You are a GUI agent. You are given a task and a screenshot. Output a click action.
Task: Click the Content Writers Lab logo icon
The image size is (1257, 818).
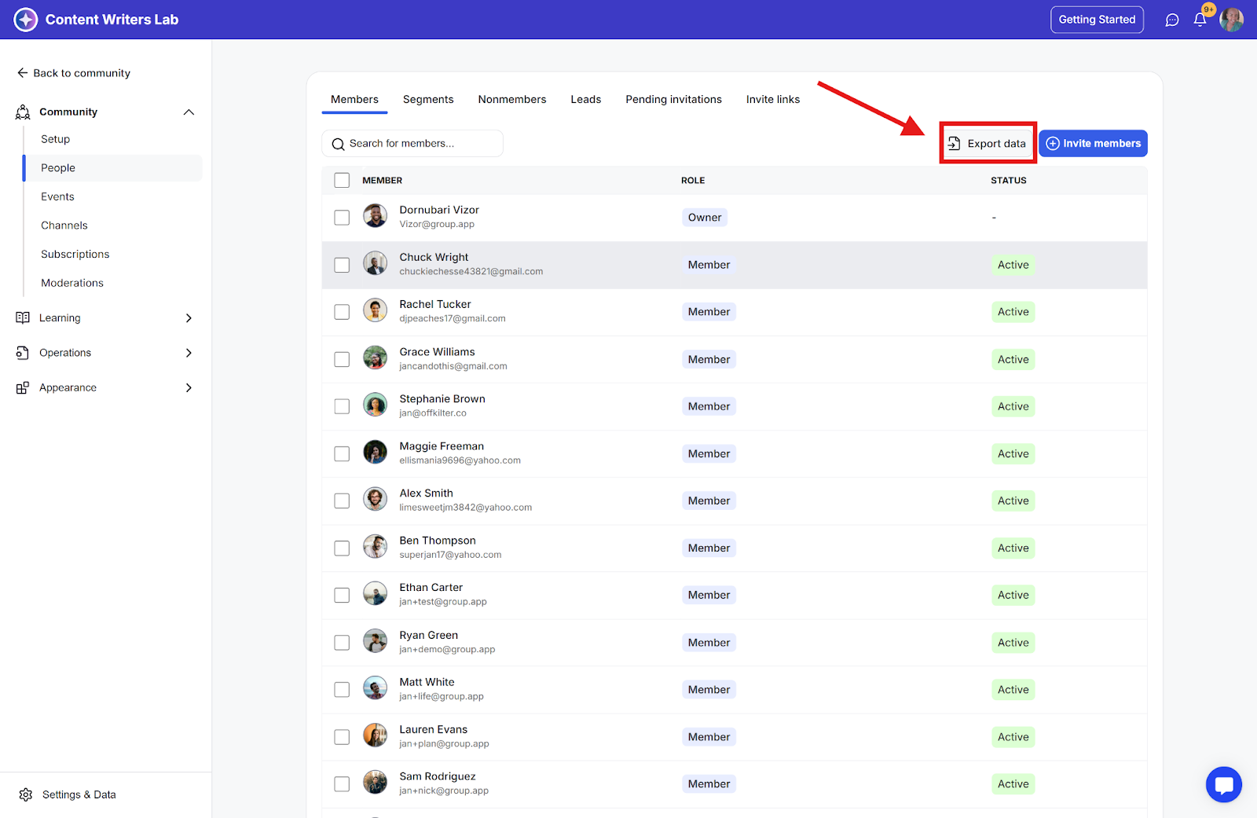(x=26, y=20)
